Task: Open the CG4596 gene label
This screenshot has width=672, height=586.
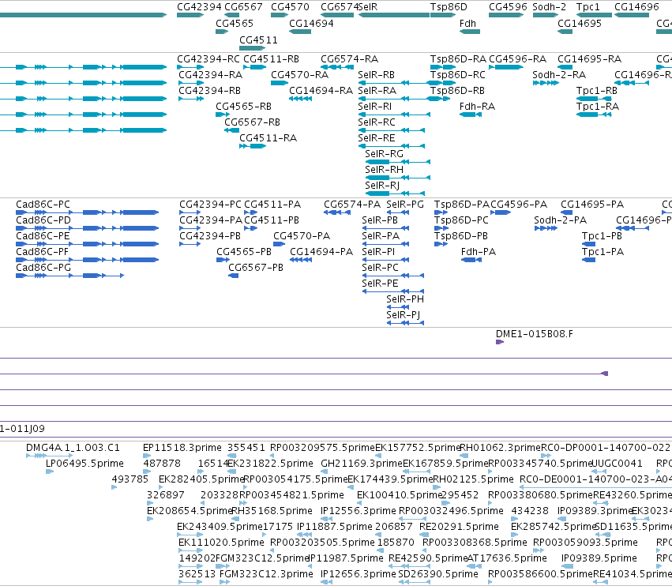Action: click(508, 7)
